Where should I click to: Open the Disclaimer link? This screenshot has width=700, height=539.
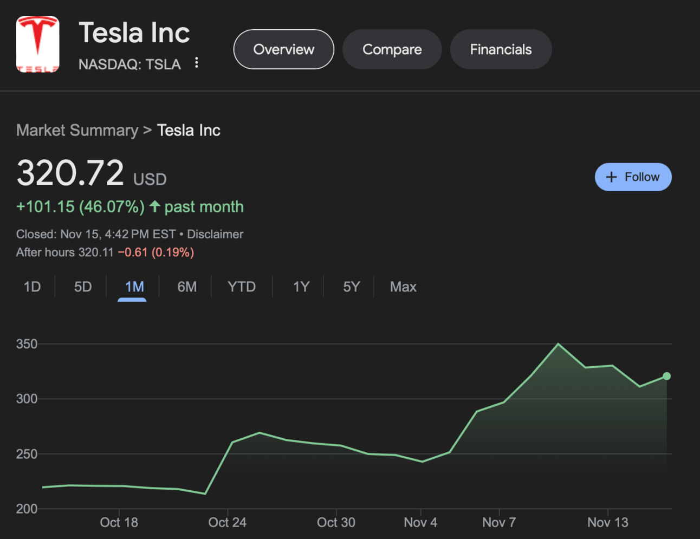tap(215, 234)
